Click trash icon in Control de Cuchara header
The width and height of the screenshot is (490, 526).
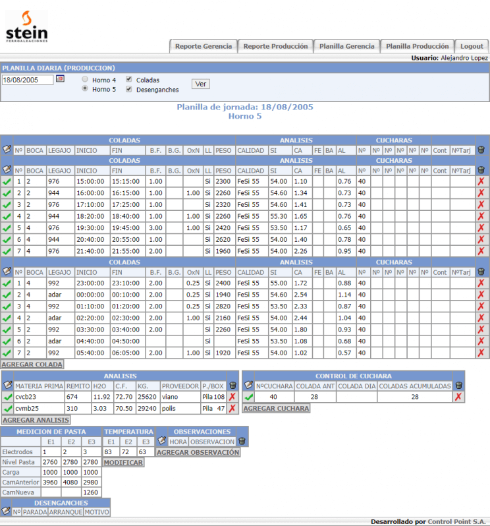459,386
